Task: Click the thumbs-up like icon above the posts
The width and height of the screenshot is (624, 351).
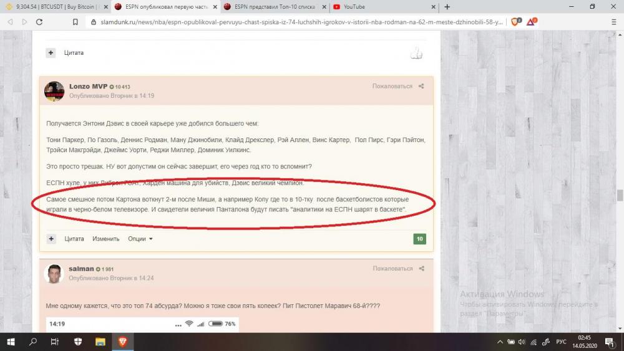Action: coord(416,54)
